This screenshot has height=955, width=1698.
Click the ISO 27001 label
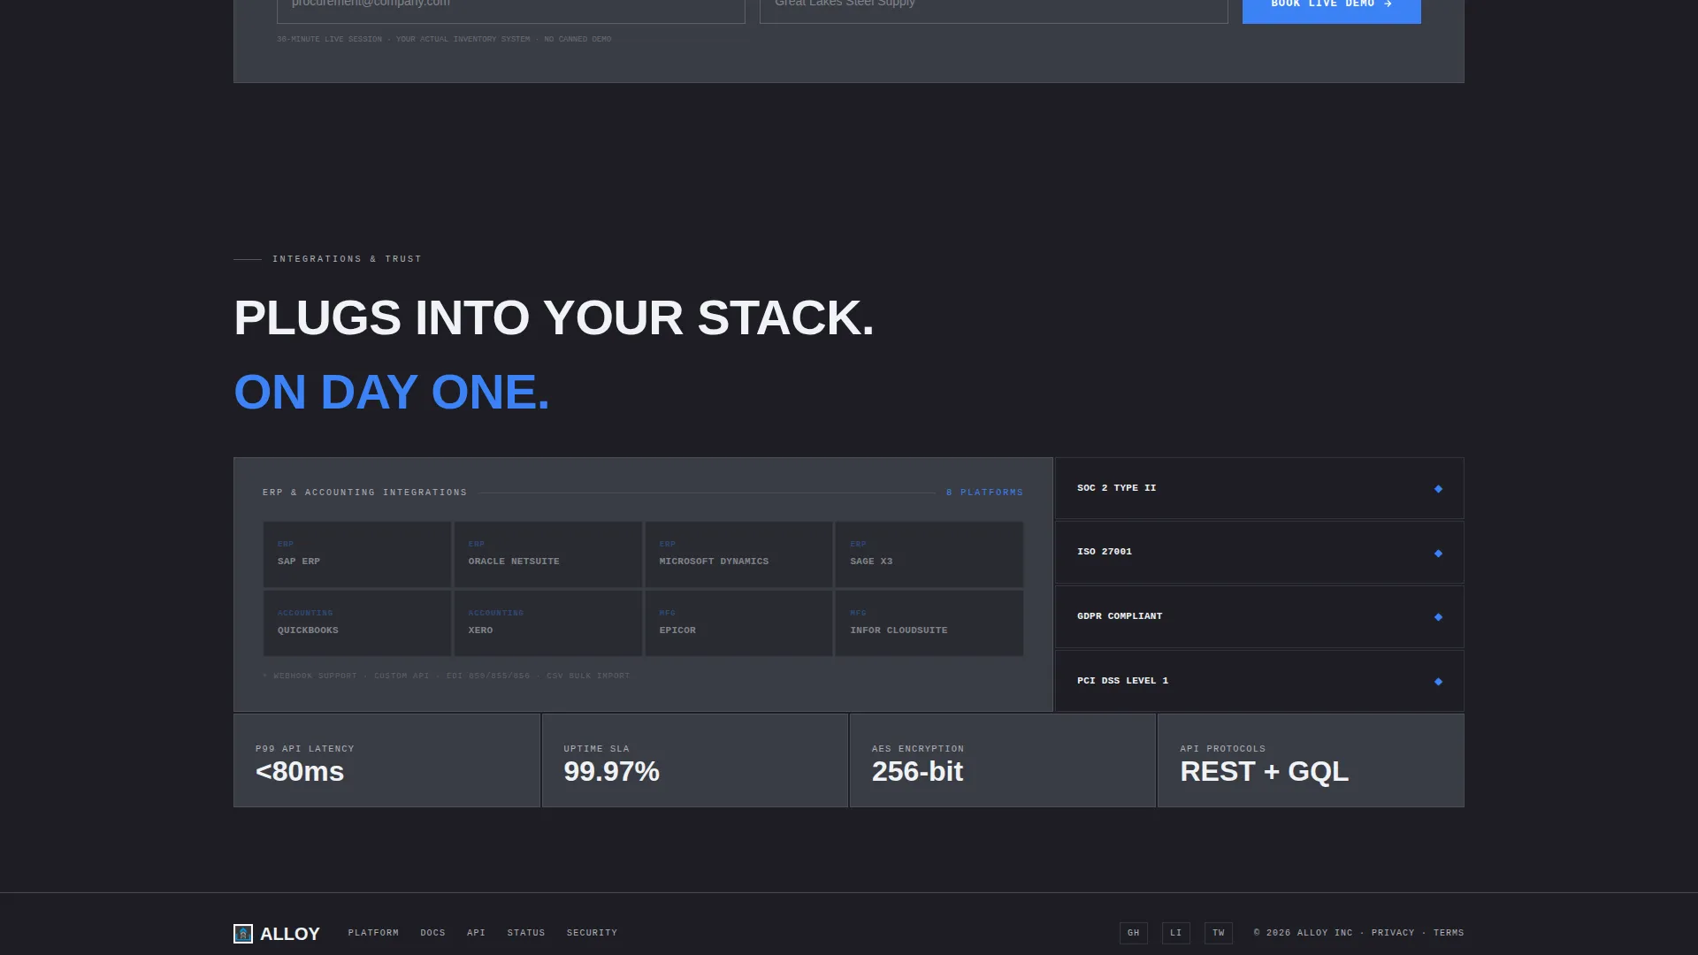(x=1104, y=552)
